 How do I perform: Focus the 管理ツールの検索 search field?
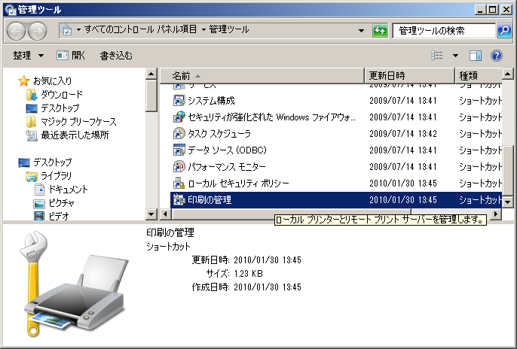click(444, 31)
